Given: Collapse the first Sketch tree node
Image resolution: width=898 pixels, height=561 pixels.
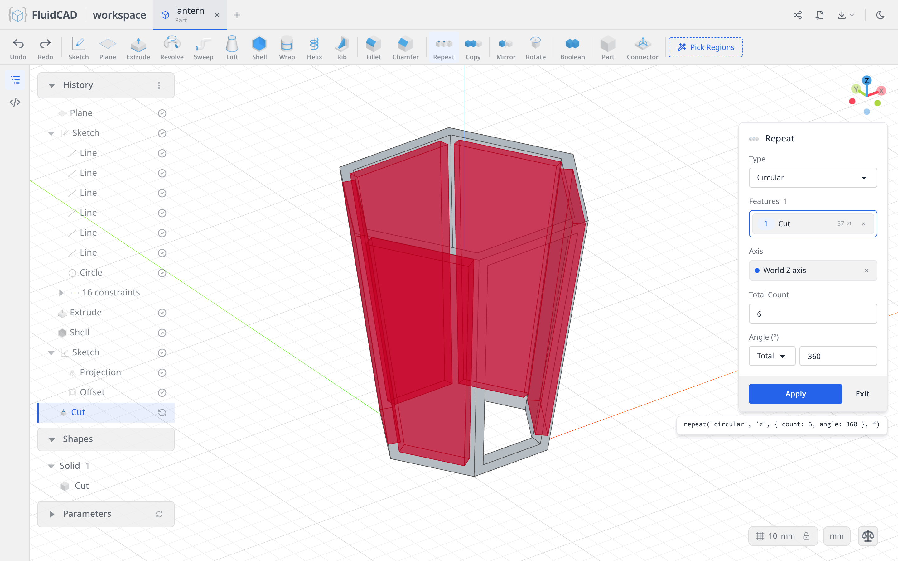Looking at the screenshot, I should click(51, 133).
